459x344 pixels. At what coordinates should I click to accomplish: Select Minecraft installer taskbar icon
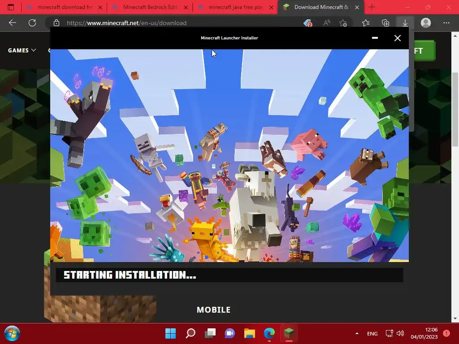pos(289,333)
